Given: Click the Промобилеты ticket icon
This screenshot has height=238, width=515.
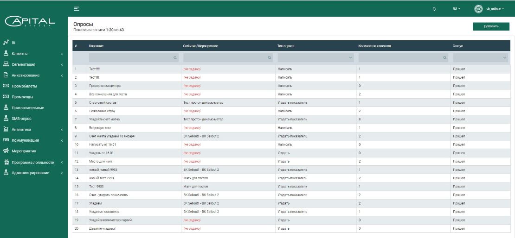Looking at the screenshot, I should click(x=6, y=86).
